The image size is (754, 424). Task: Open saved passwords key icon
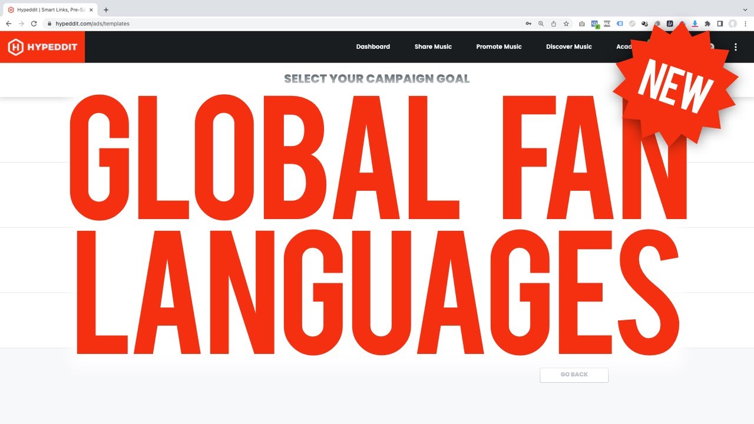[528, 24]
